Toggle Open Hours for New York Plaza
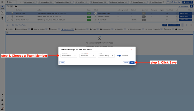The height and width of the screenshot is (111, 194). (144, 13)
